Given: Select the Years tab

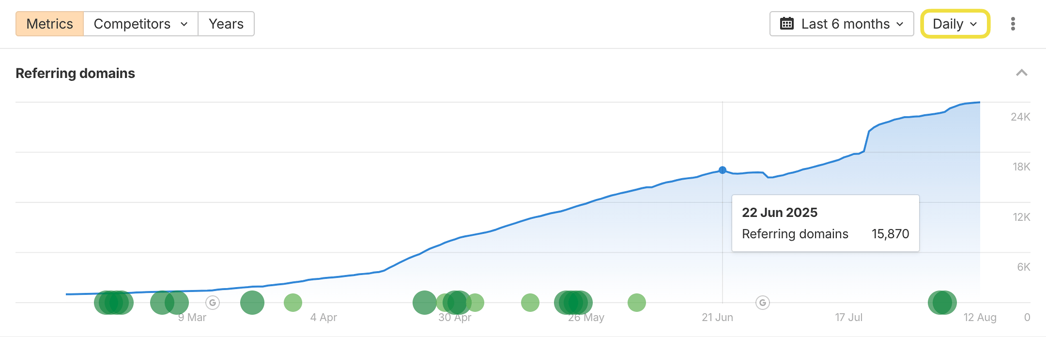Looking at the screenshot, I should pos(226,24).
